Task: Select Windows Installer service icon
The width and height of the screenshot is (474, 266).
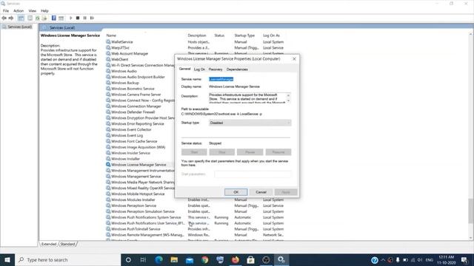Action: [x=108, y=159]
